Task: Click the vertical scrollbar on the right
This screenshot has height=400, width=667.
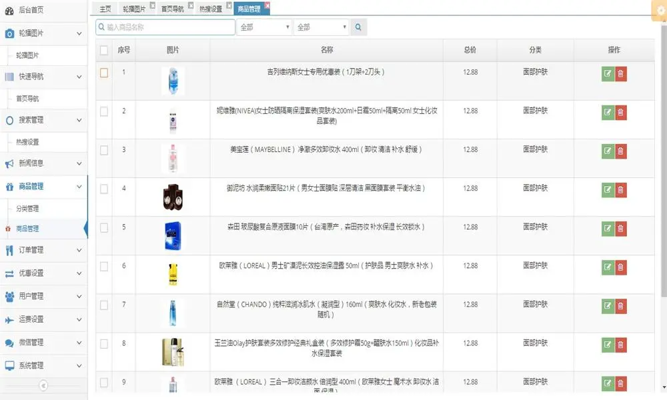Action: (664, 167)
